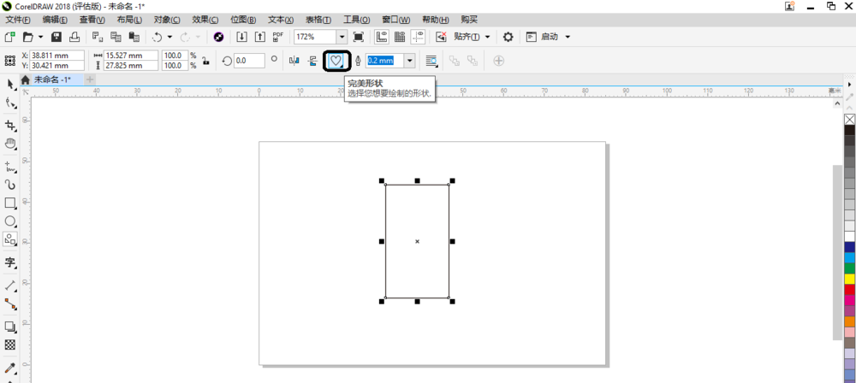Click the Copy icon in toolbar
Screen dimensions: 856x383
point(116,37)
